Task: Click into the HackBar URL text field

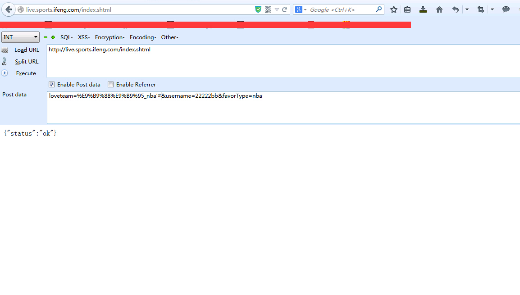Action: (283, 61)
